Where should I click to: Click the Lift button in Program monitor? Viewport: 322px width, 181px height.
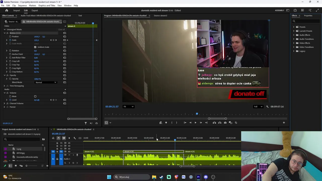point(214,123)
